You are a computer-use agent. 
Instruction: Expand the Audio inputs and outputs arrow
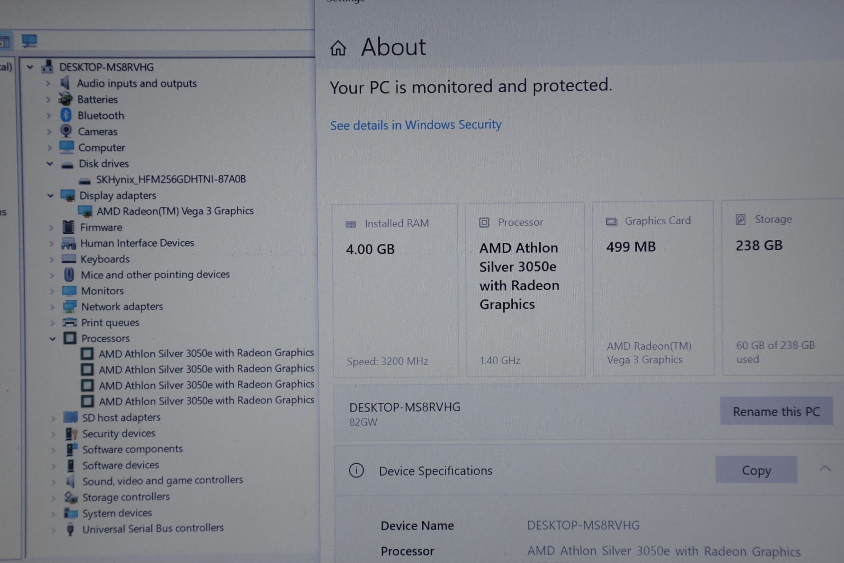pos(48,83)
